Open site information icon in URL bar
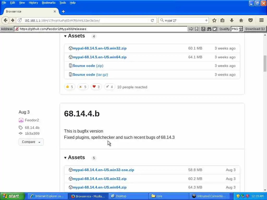 pyautogui.click(x=20, y=20)
